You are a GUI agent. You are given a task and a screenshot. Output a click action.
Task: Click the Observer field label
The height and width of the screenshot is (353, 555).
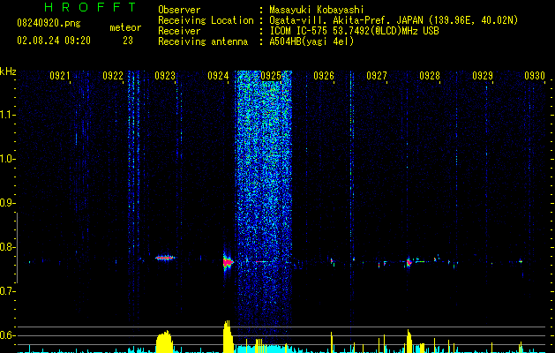(x=179, y=10)
